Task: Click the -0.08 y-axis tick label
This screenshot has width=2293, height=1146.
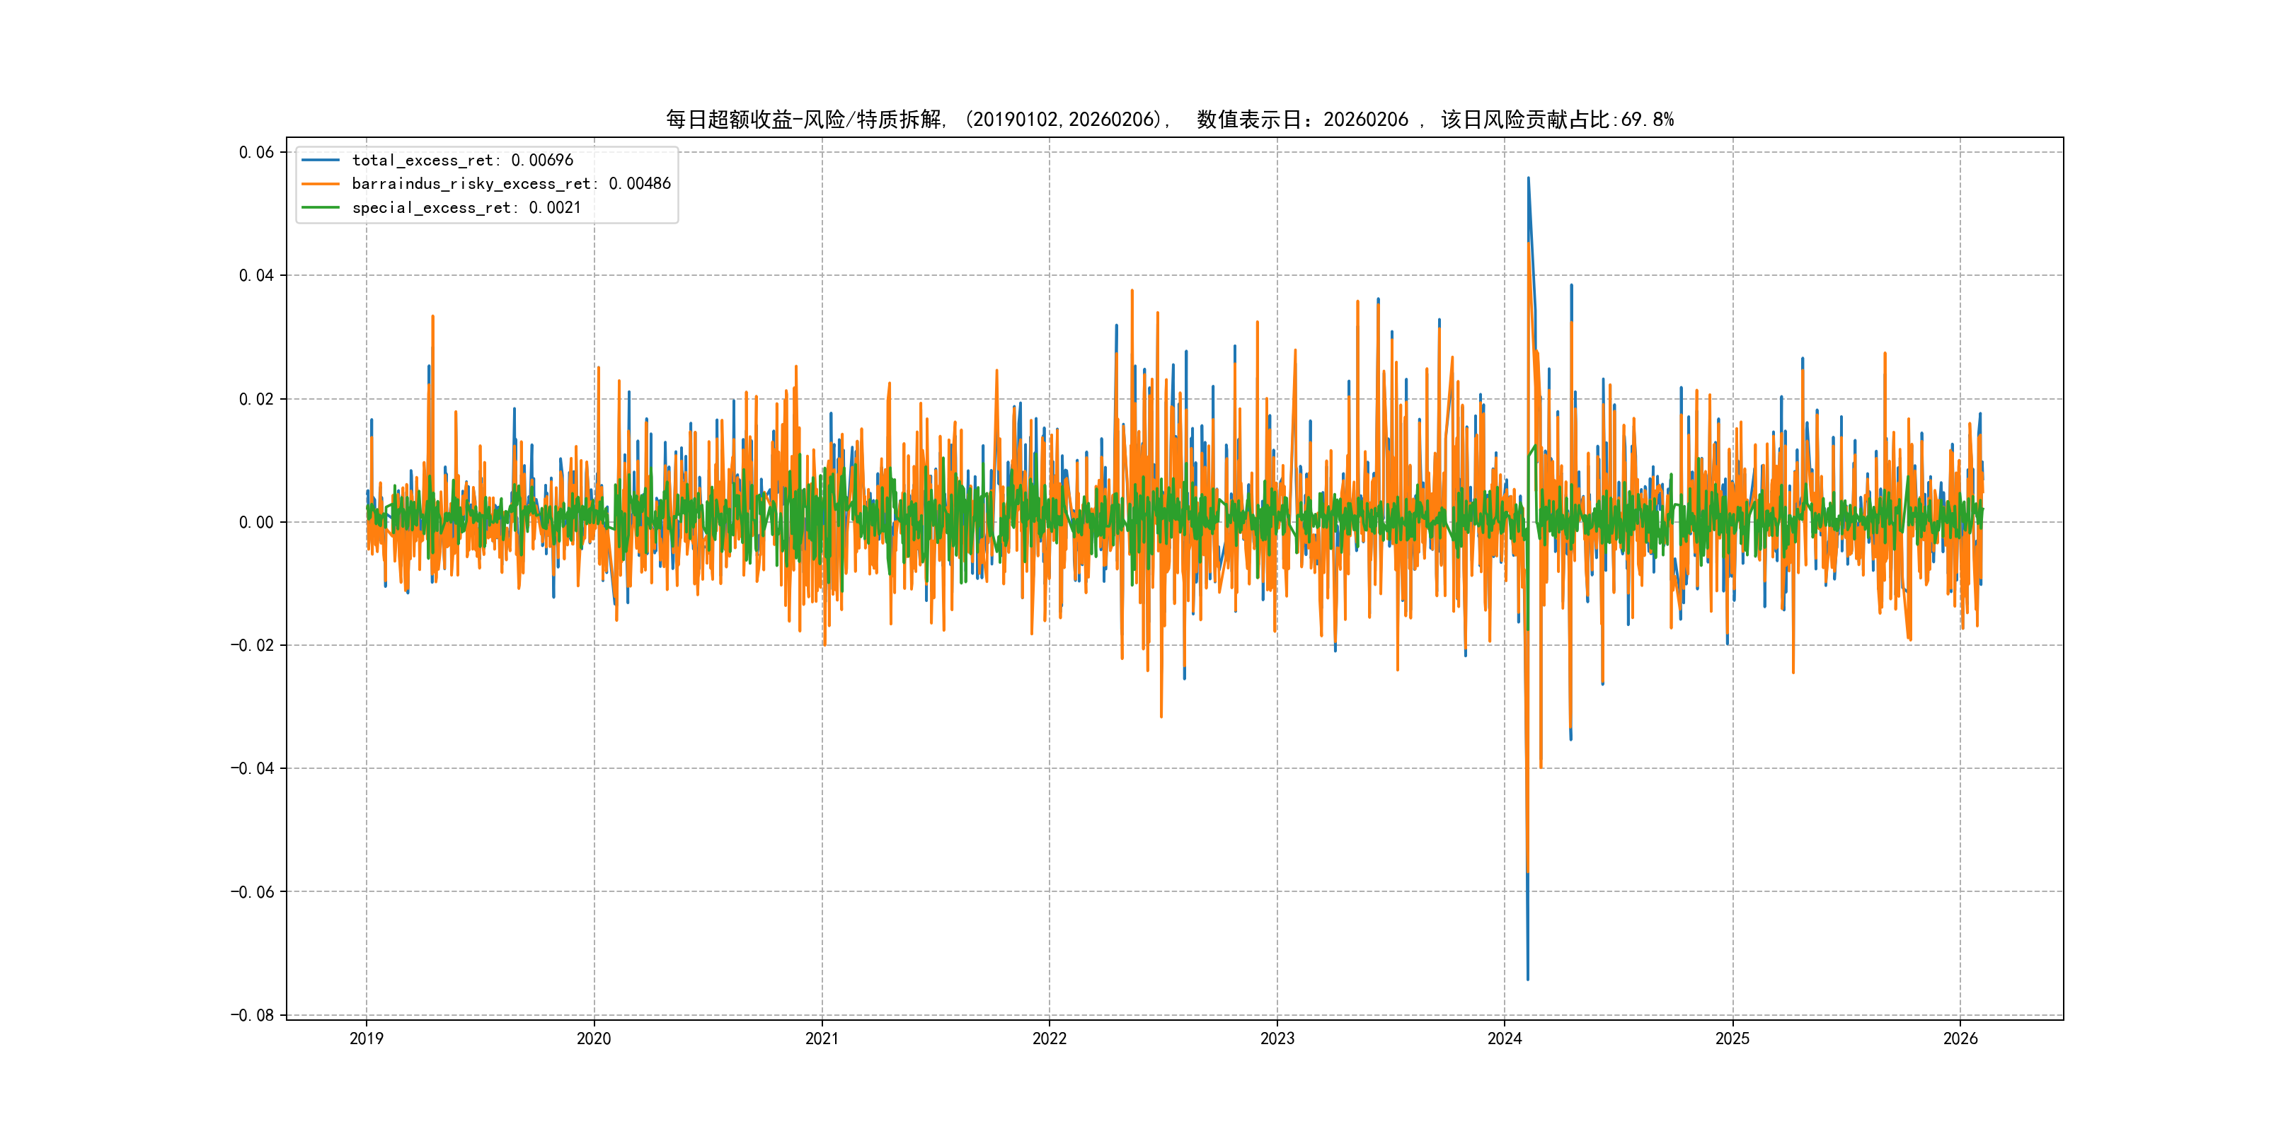Action: [252, 1015]
